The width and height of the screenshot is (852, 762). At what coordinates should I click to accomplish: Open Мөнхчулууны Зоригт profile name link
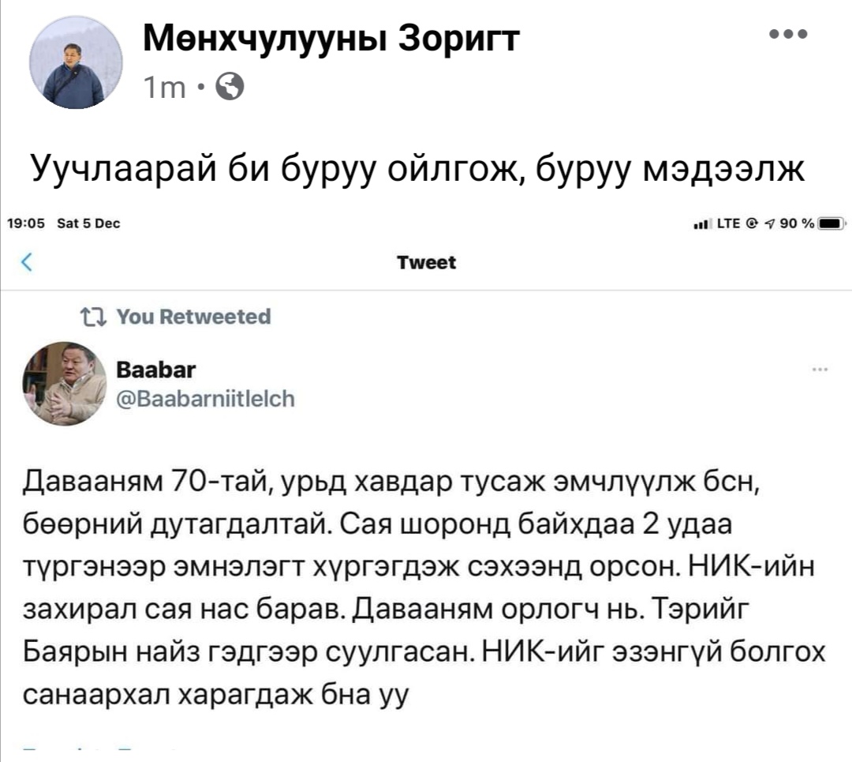pos(331,36)
